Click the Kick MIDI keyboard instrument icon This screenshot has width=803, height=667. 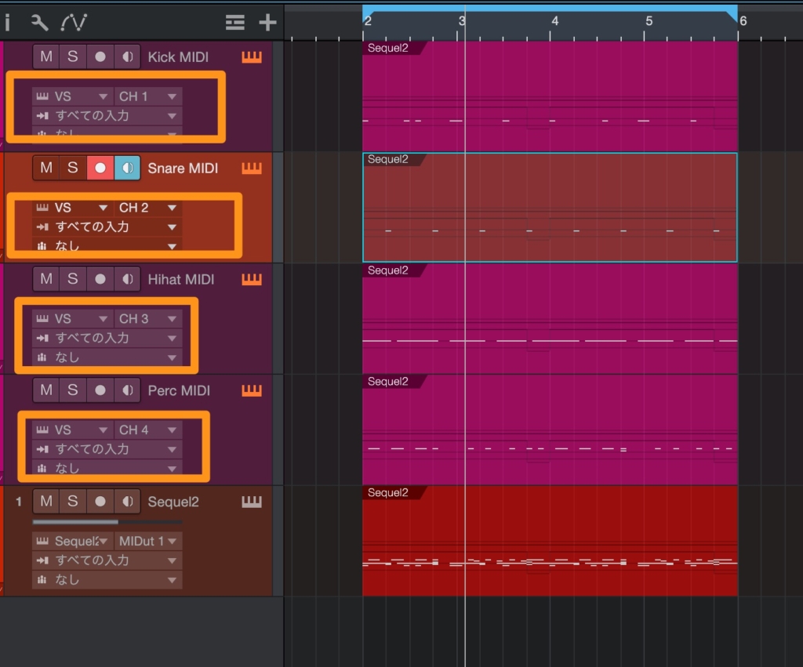coord(251,57)
